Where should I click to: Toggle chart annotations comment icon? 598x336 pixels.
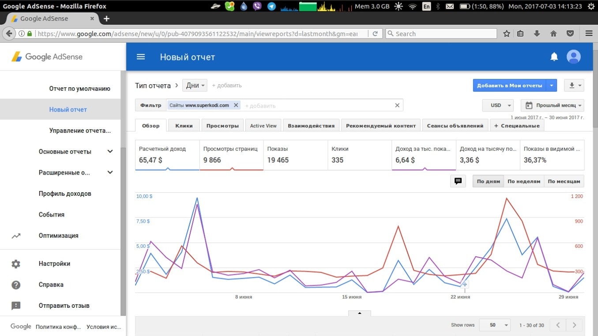(458, 181)
